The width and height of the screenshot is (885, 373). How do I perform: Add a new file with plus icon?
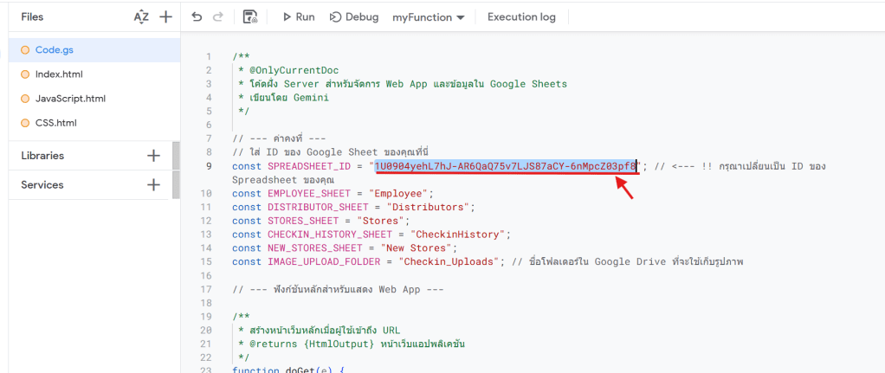tap(165, 16)
